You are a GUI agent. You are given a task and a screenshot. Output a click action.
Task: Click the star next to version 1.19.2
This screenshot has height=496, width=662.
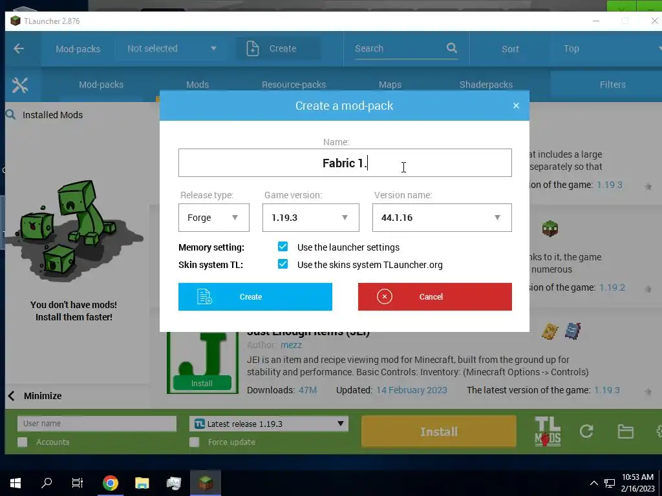click(648, 289)
